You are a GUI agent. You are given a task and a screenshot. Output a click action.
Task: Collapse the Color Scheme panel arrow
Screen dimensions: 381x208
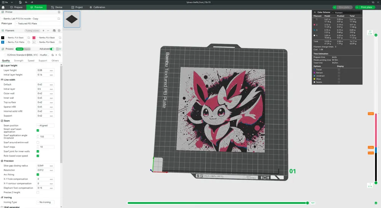pyautogui.click(x=315, y=12)
